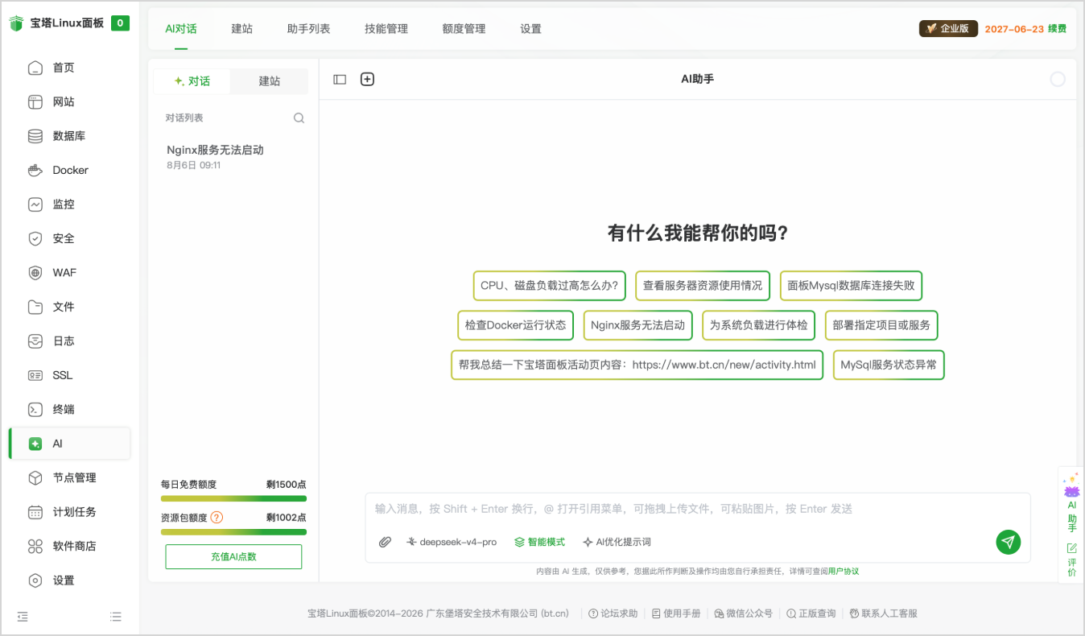
Task: Open the 使用手册 footer link
Action: coord(676,613)
